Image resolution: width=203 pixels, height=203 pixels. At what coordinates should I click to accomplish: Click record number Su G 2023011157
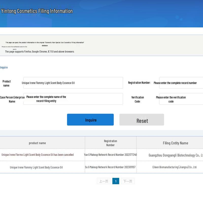click(x=110, y=167)
